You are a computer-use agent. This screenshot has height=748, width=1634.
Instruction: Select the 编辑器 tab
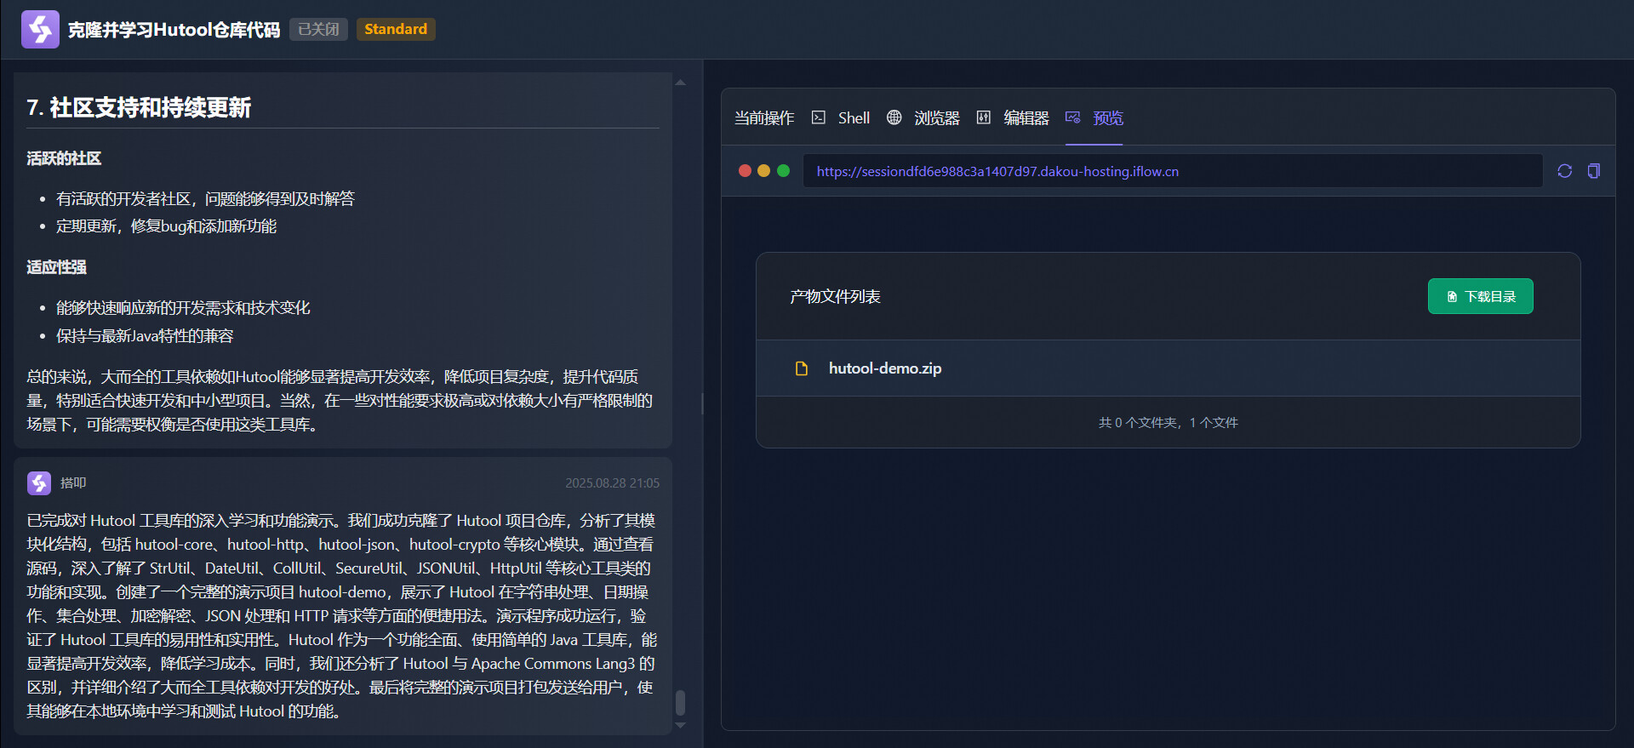(x=1013, y=118)
